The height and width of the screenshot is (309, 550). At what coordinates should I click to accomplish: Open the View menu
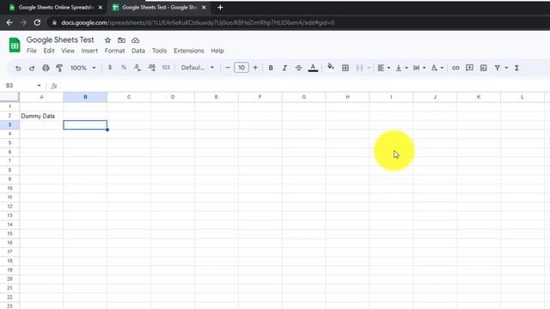68,51
